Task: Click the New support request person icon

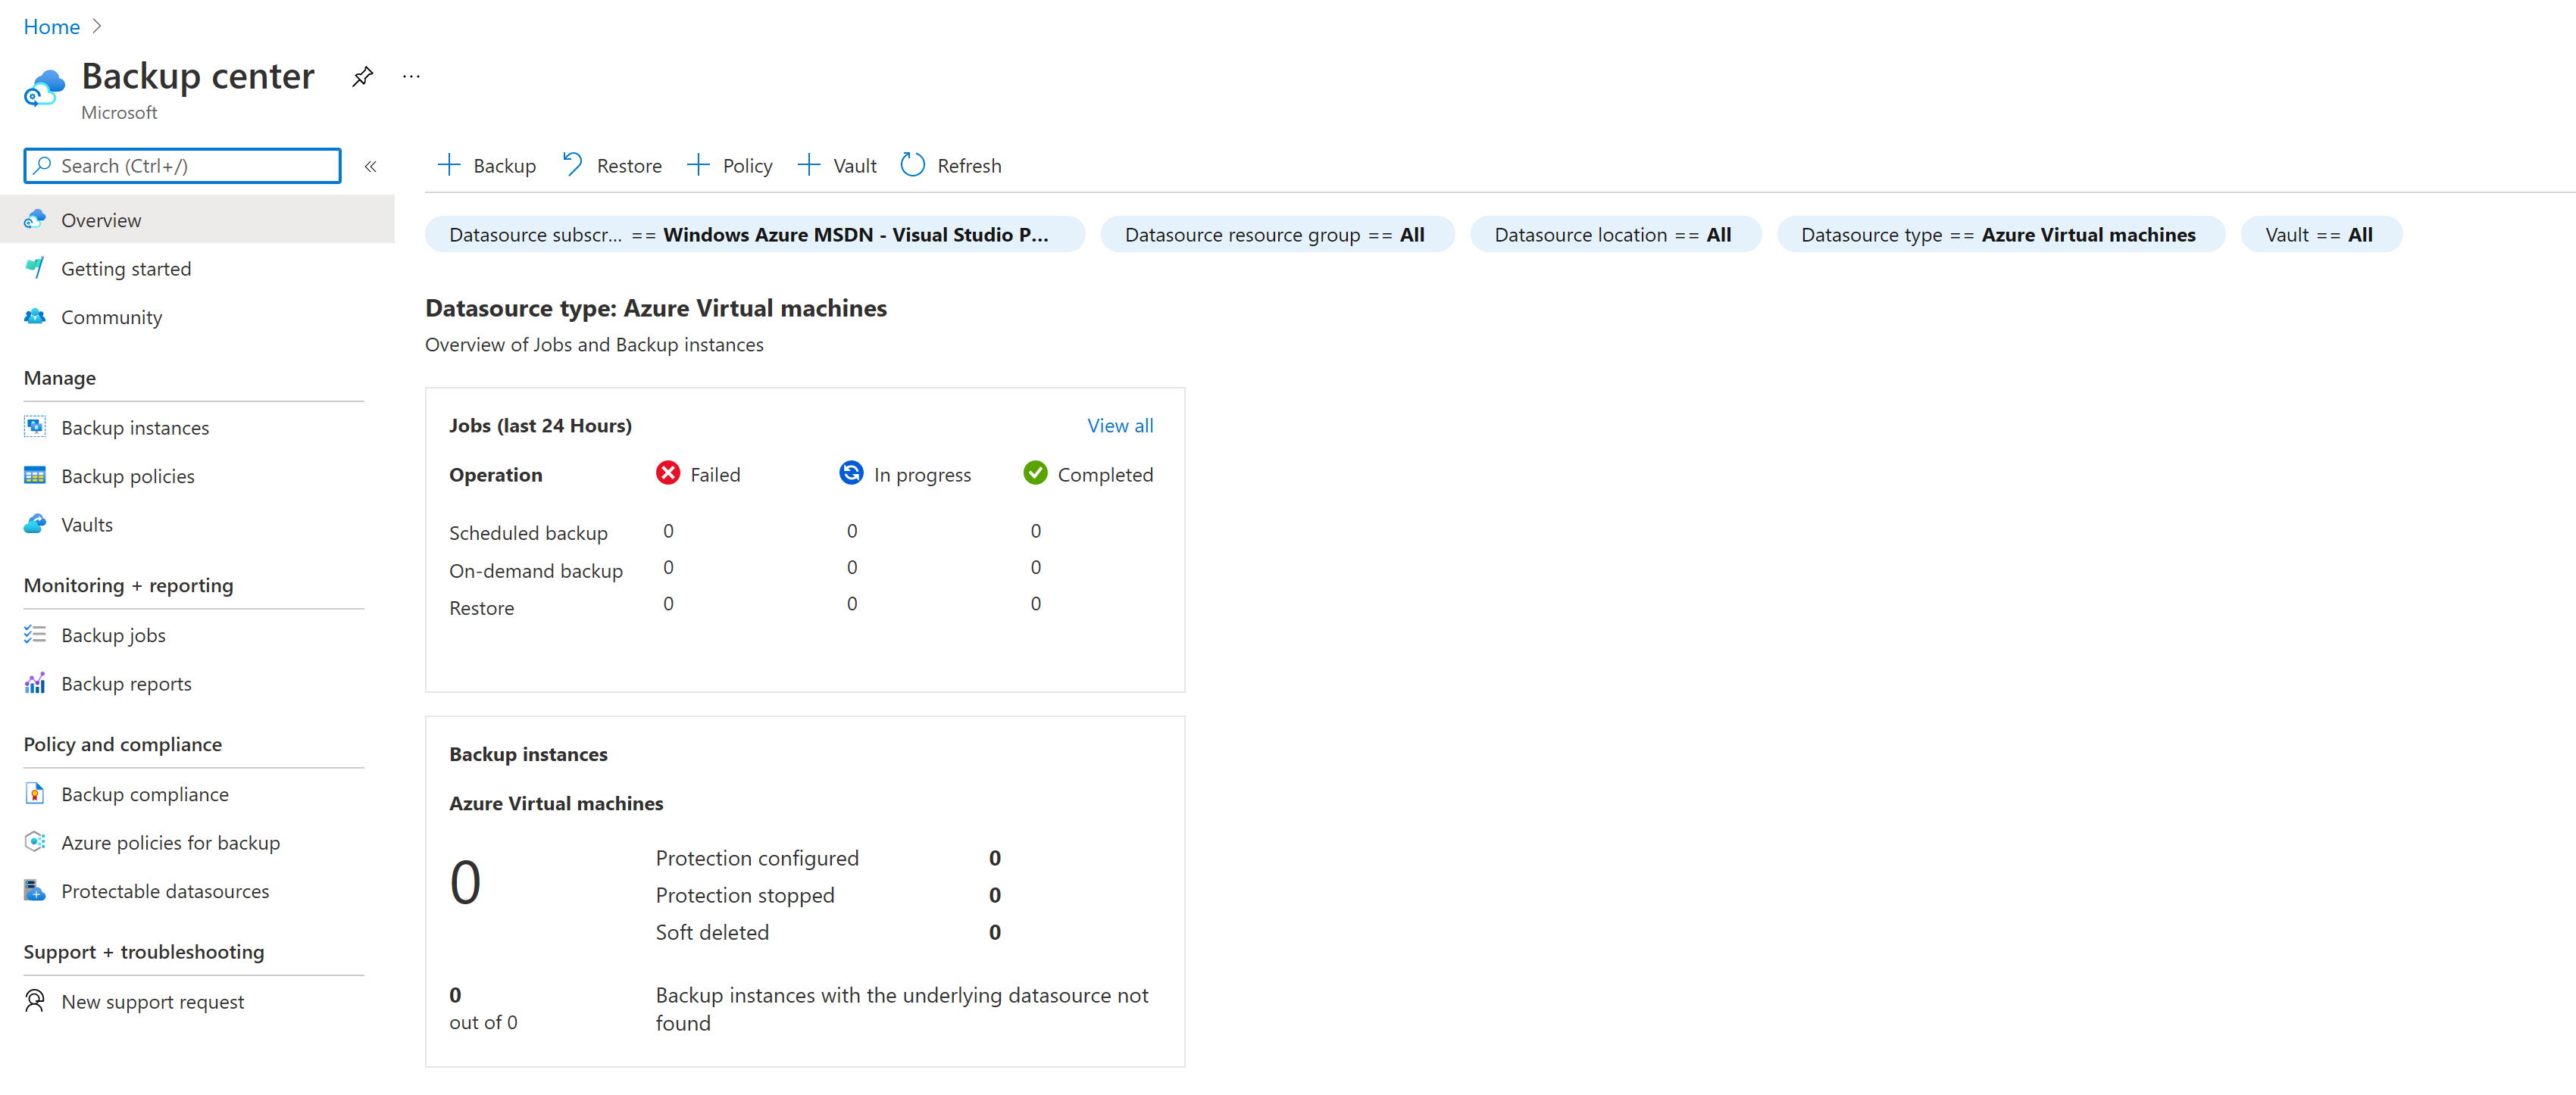Action: (35, 1001)
